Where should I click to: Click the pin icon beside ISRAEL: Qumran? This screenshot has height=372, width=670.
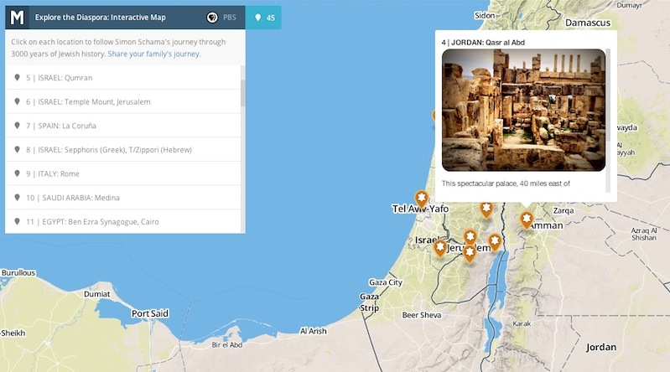click(17, 78)
